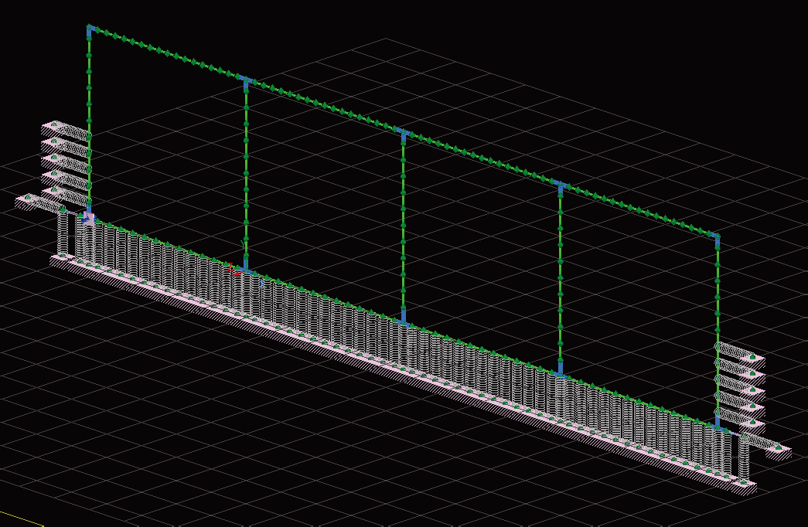Pick the blue joint atop the middle column
808x527 pixels.
pyautogui.click(x=404, y=135)
